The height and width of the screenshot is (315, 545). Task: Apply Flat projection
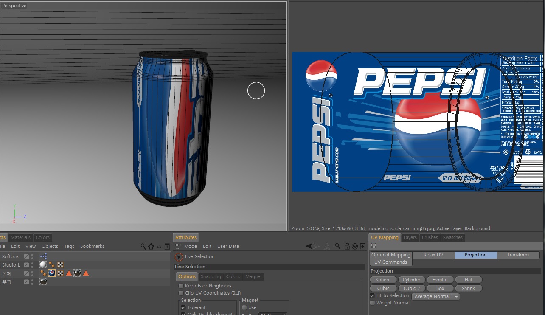click(x=469, y=280)
